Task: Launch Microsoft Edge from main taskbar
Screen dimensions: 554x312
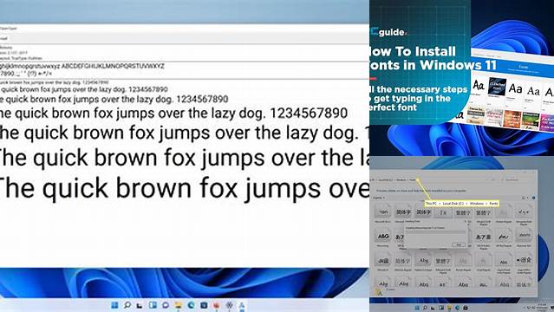Action: (191, 305)
